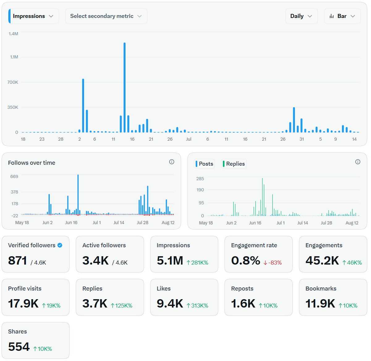Viewport: 371px width, 361px height.
Task: Click the 281K% impressions change indicator
Action: coord(197,263)
